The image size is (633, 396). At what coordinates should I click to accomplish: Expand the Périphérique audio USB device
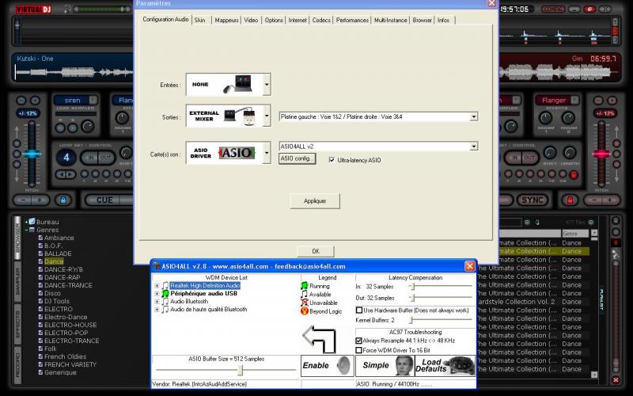(x=157, y=294)
